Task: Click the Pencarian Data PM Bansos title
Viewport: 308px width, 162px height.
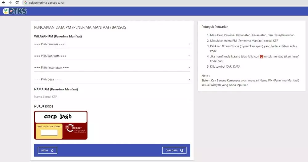Action: click(80, 27)
